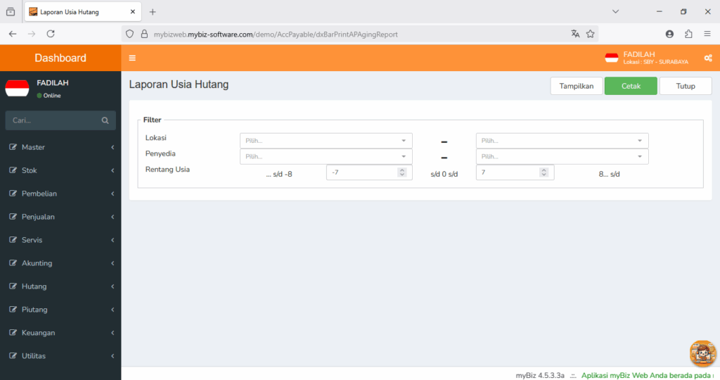Open the second Lokasi dropdown

(x=562, y=141)
